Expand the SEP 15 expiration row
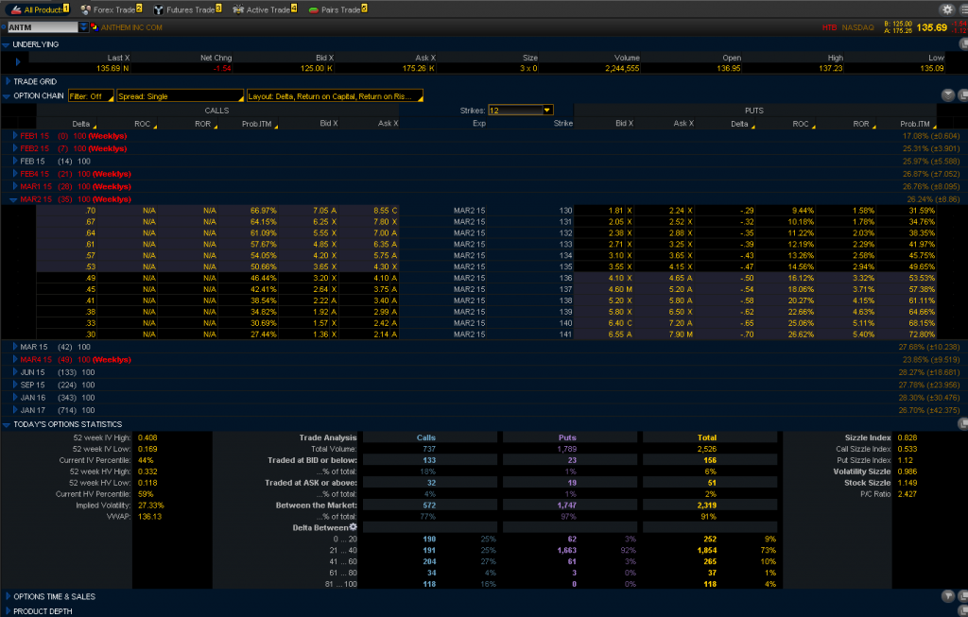Image resolution: width=968 pixels, height=617 pixels. pyautogui.click(x=15, y=385)
